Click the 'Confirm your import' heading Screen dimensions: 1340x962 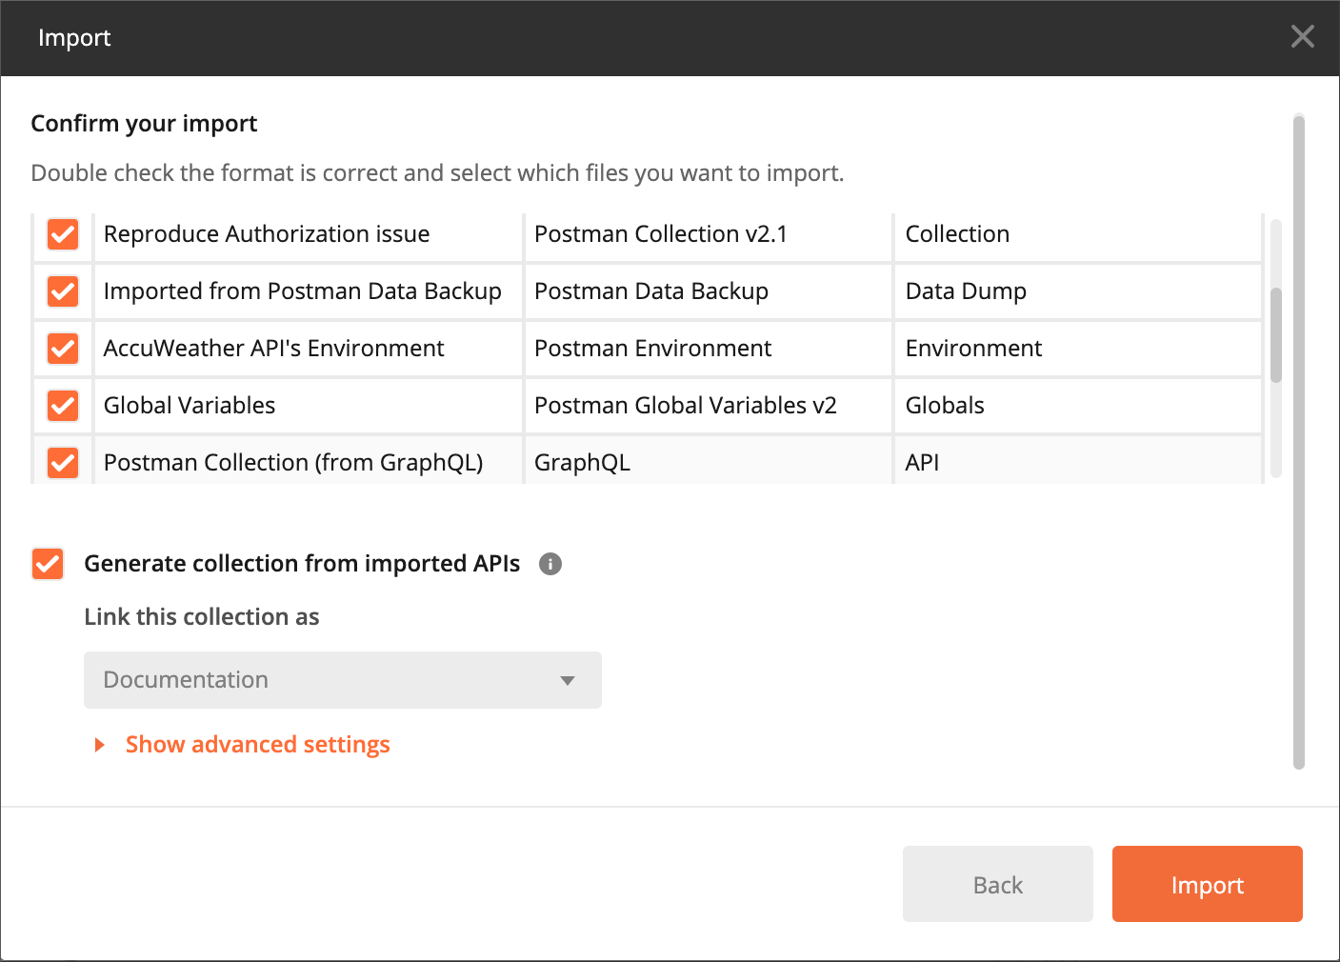(144, 124)
